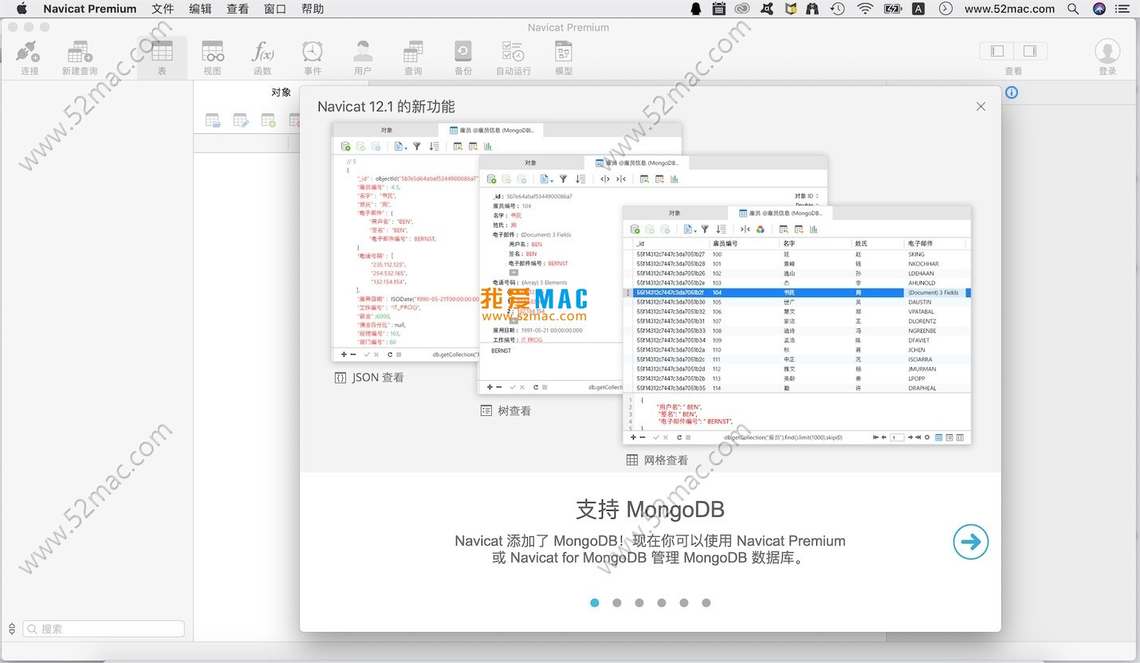Open the 查看 menu
This screenshot has height=663, width=1140.
point(238,9)
